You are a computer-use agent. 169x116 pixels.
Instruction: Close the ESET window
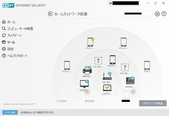coord(163,3)
